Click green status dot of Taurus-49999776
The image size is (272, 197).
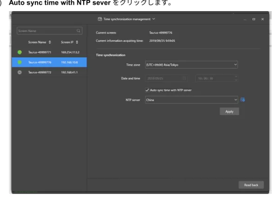(20, 62)
